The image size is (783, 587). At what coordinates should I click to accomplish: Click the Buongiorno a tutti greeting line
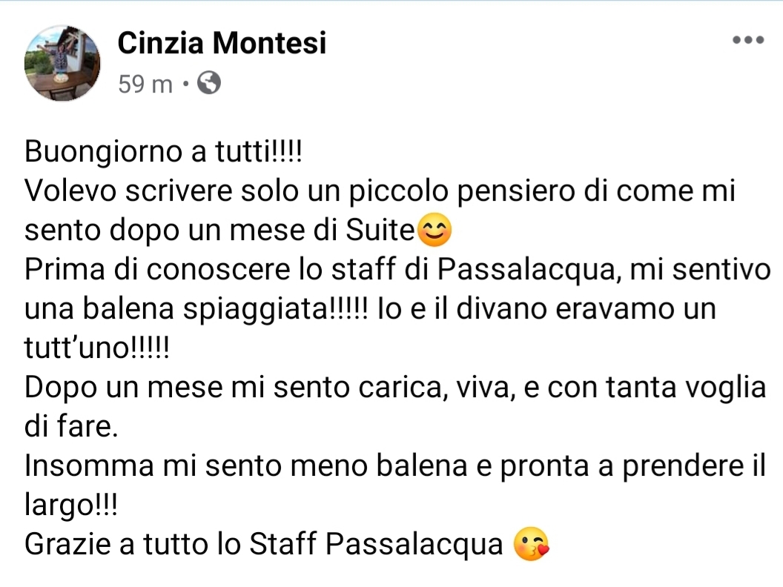[163, 152]
